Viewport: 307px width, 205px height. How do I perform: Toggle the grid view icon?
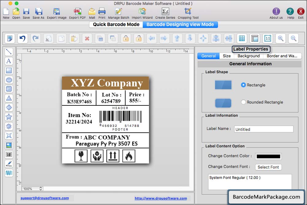242,38
